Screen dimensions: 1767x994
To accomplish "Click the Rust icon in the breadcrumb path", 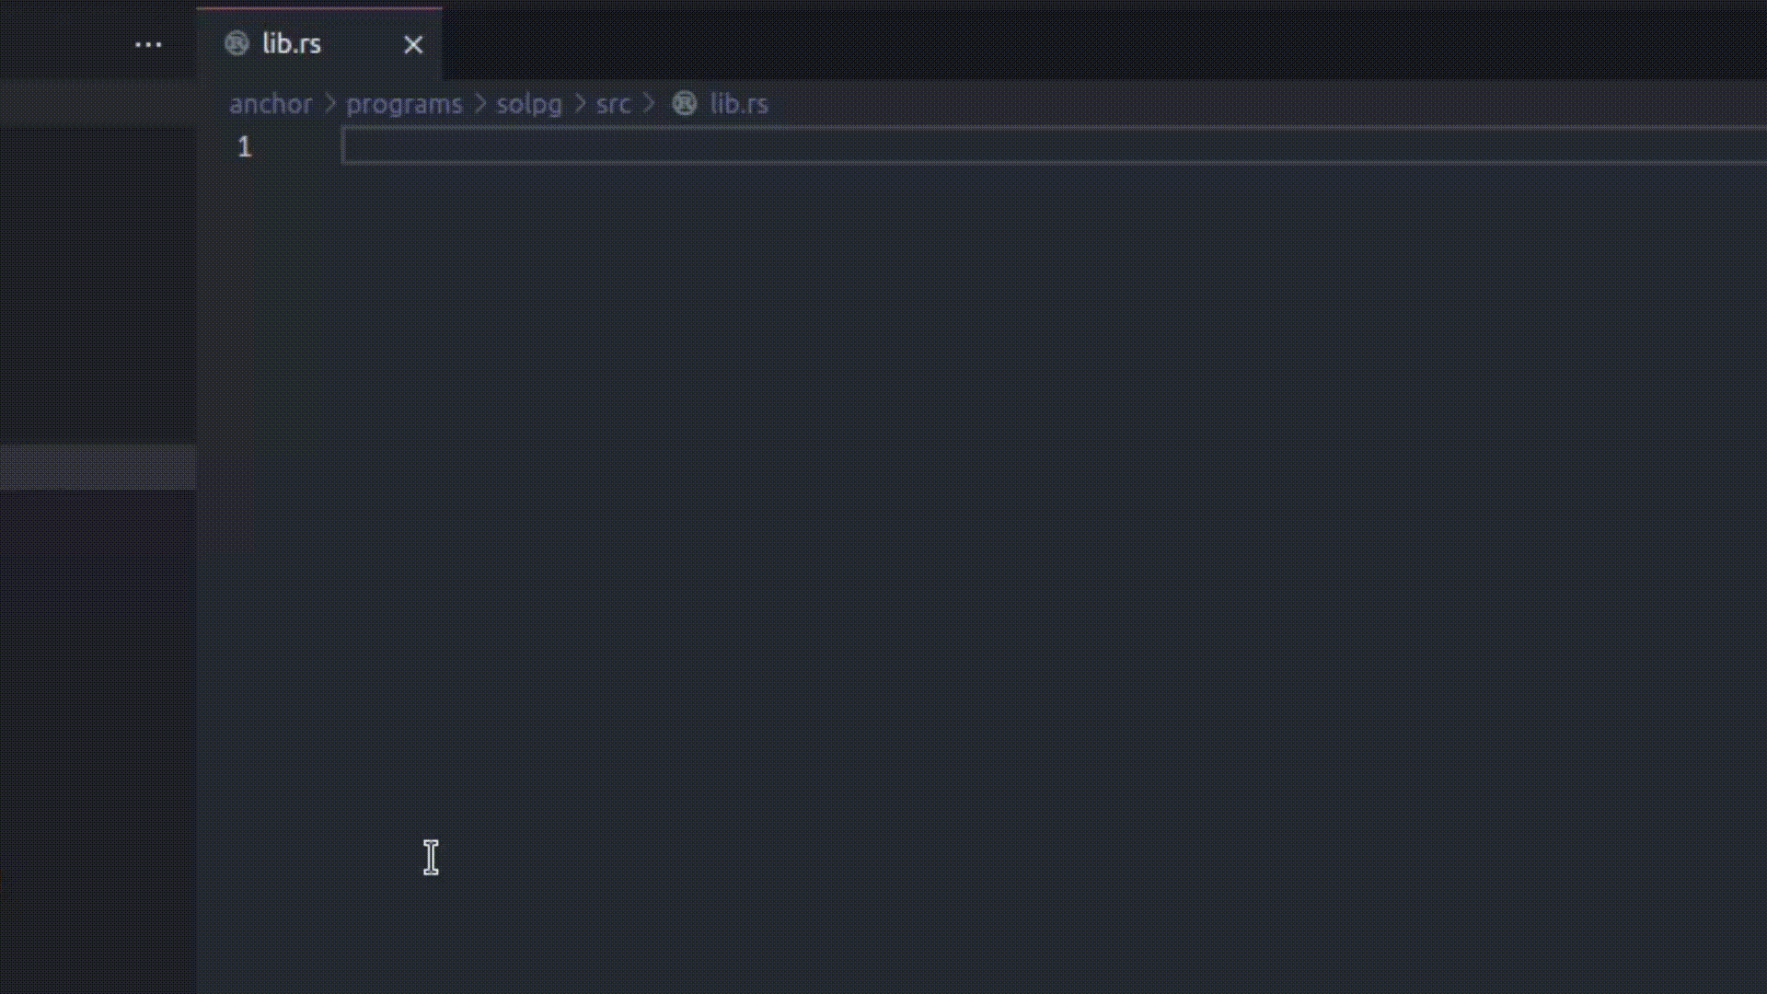I will [x=684, y=103].
